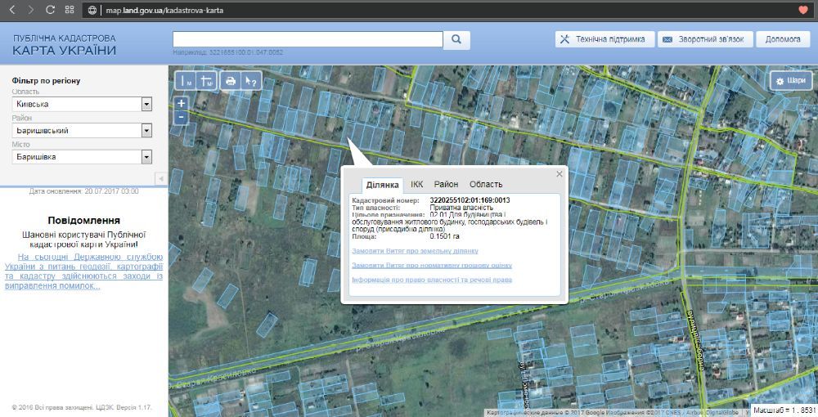818x417 pixels.
Task: Click the globe site info icon
Action: (92, 10)
